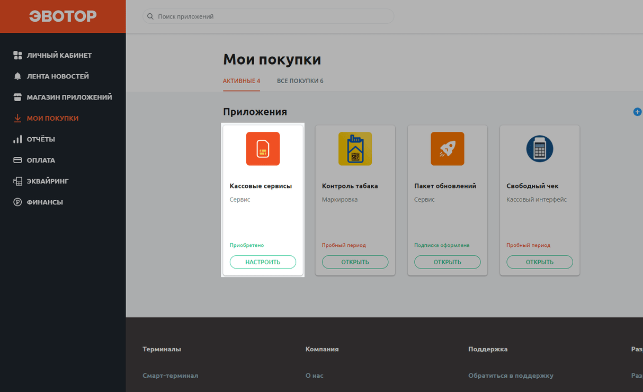Click Открыть for Свободный чек
This screenshot has width=643, height=392.
click(540, 262)
